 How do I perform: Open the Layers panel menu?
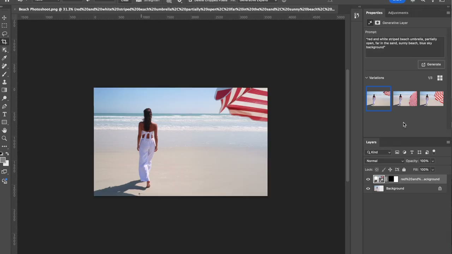click(x=448, y=142)
